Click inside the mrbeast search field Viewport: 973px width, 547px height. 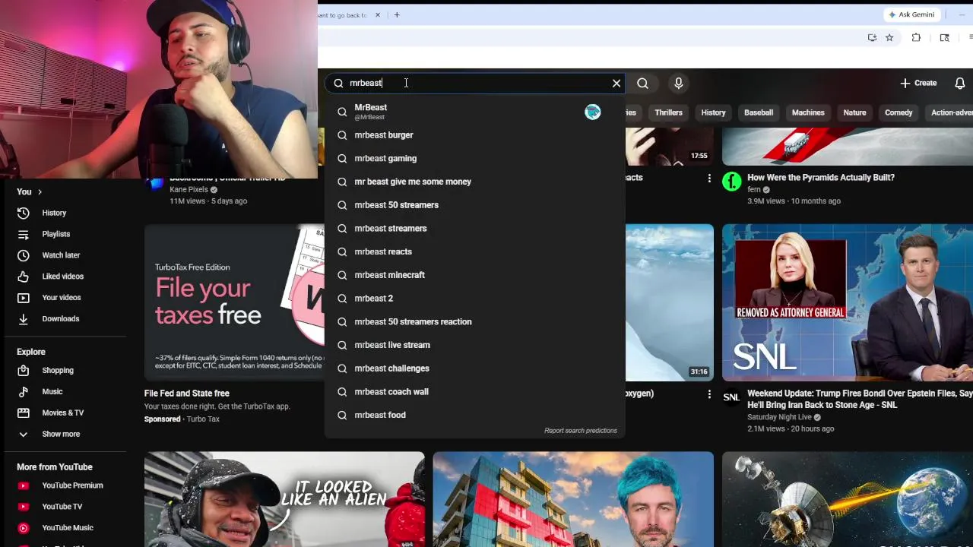[x=475, y=84]
